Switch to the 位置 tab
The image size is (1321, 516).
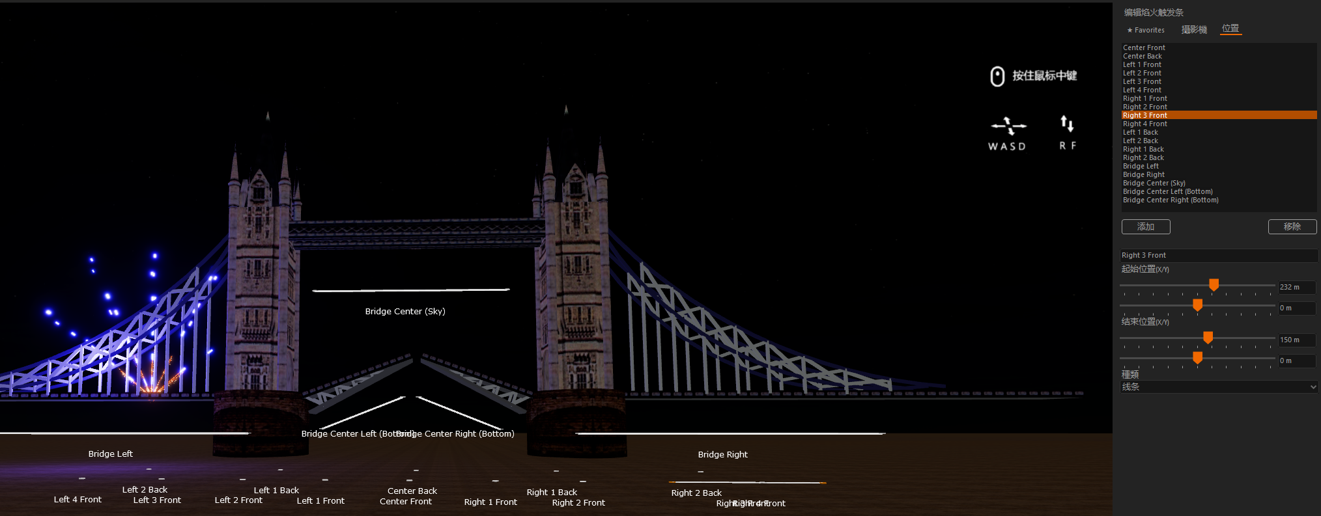[x=1230, y=29]
